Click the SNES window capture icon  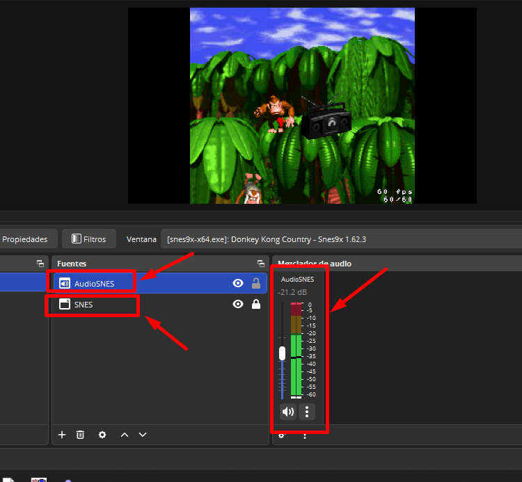[x=65, y=305]
